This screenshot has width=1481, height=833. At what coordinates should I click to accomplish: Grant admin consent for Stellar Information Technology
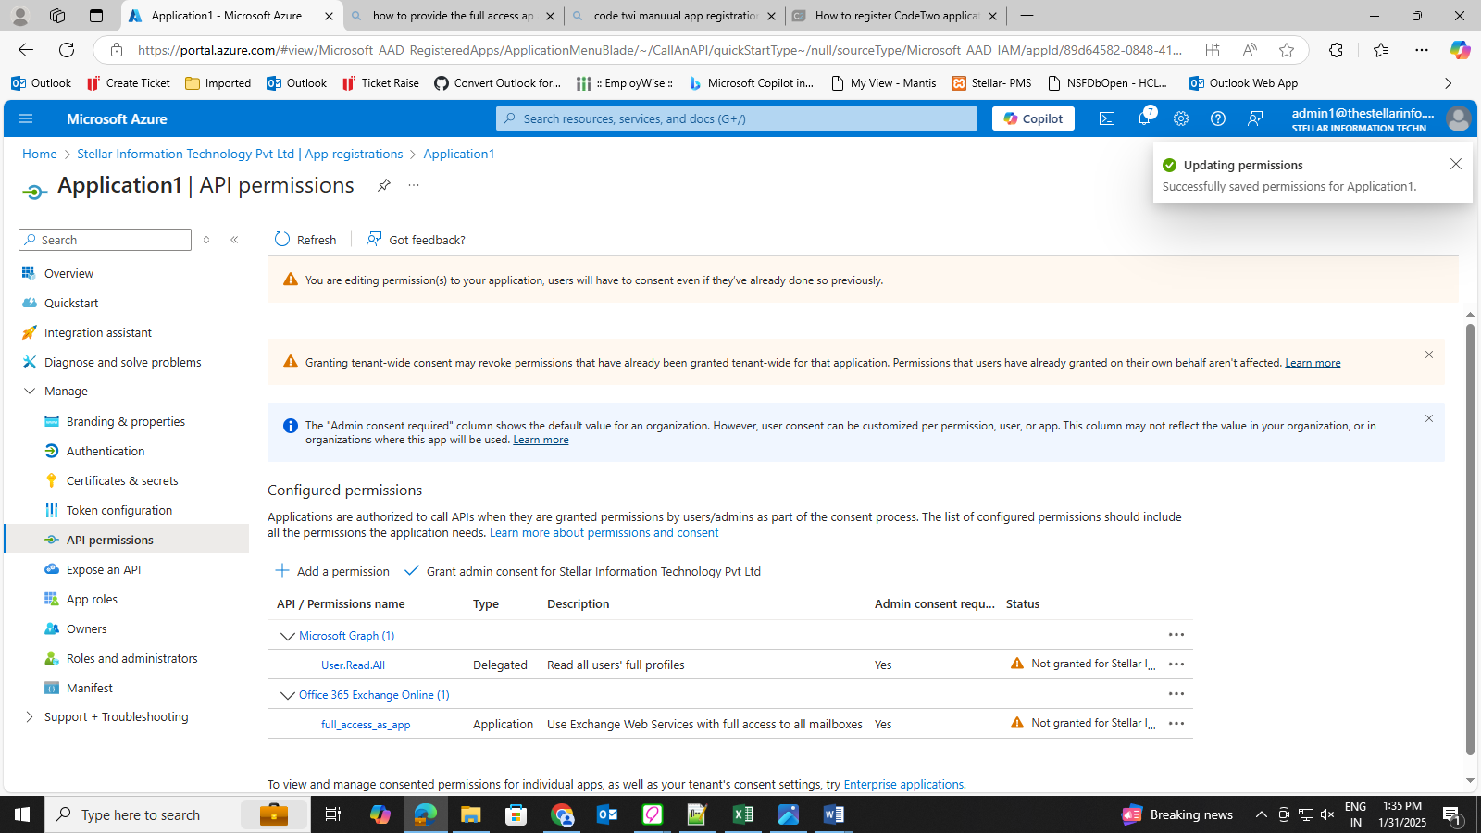pos(583,571)
